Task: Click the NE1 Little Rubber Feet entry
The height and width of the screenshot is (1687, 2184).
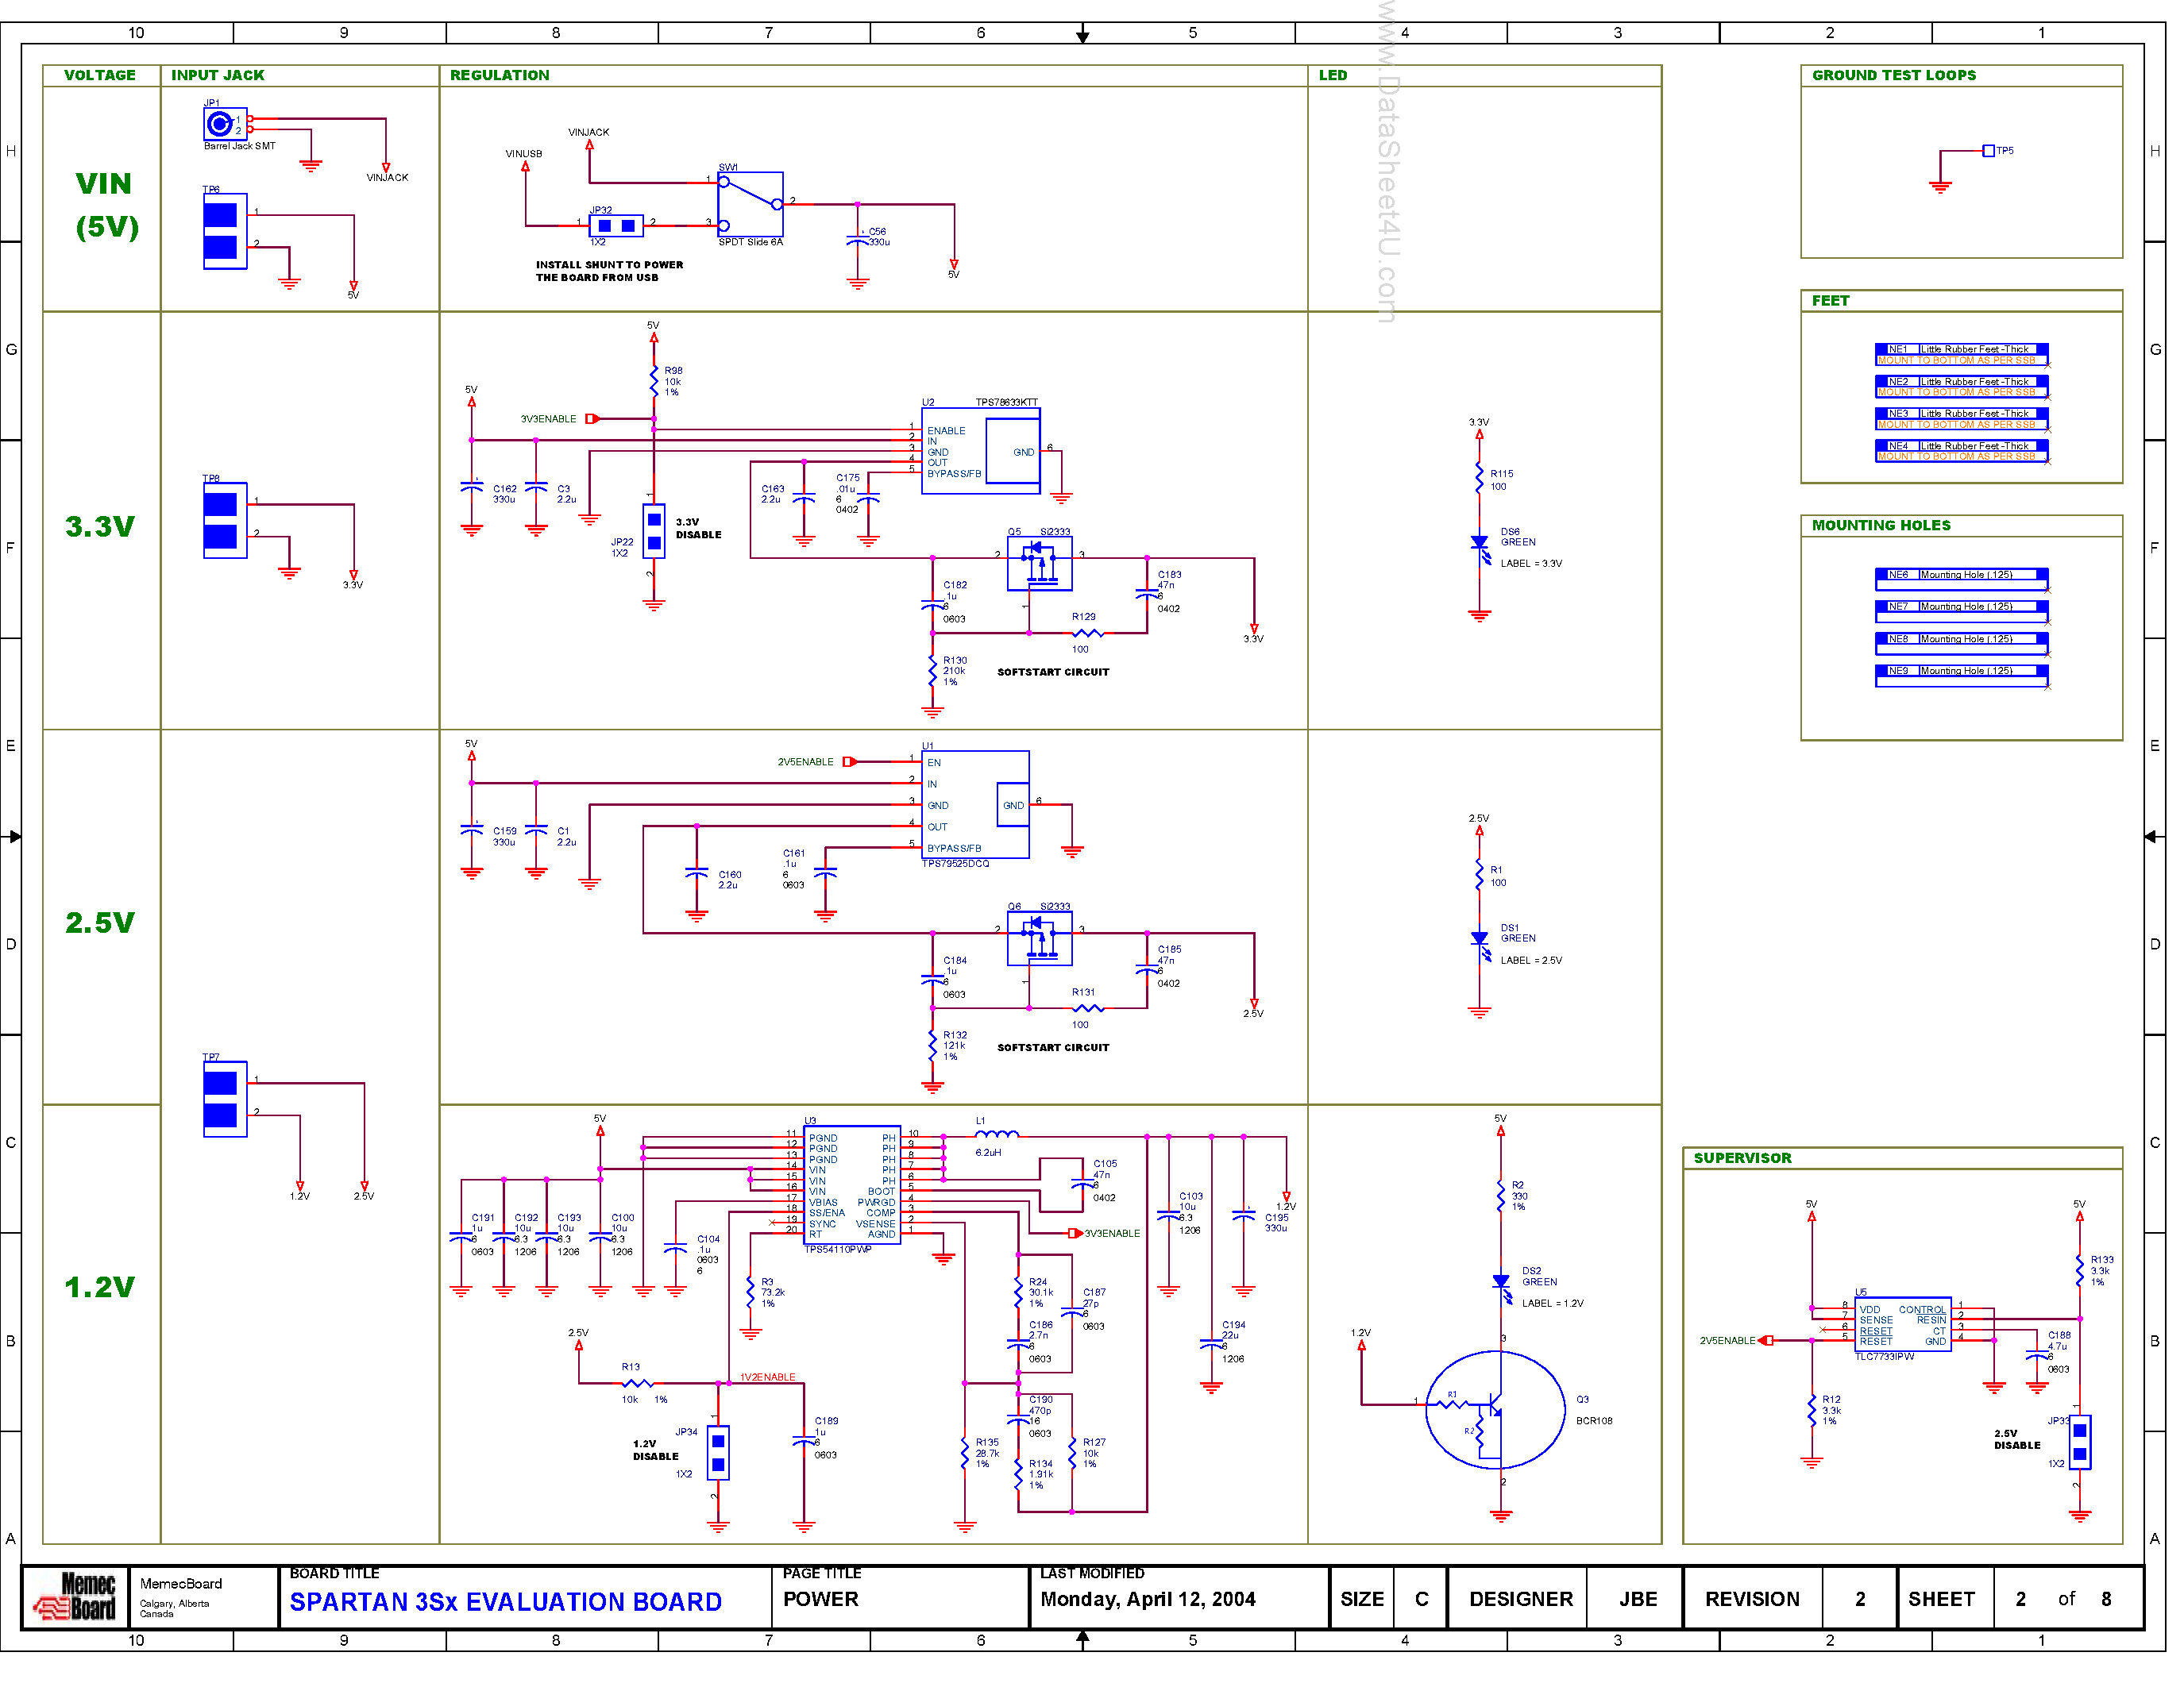Action: pos(1961,355)
